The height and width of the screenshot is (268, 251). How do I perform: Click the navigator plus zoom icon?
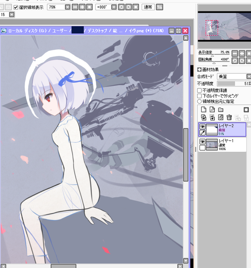pyautogui.click(x=242, y=54)
